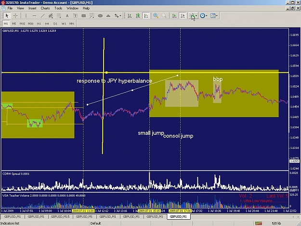
Task: Toggle chart Auto Scroll
Action: [x=174, y=16]
